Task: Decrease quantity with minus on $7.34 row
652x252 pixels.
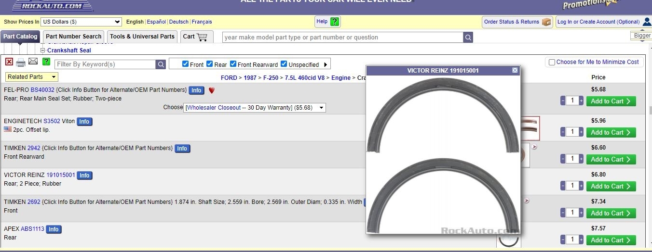Action: [563, 213]
